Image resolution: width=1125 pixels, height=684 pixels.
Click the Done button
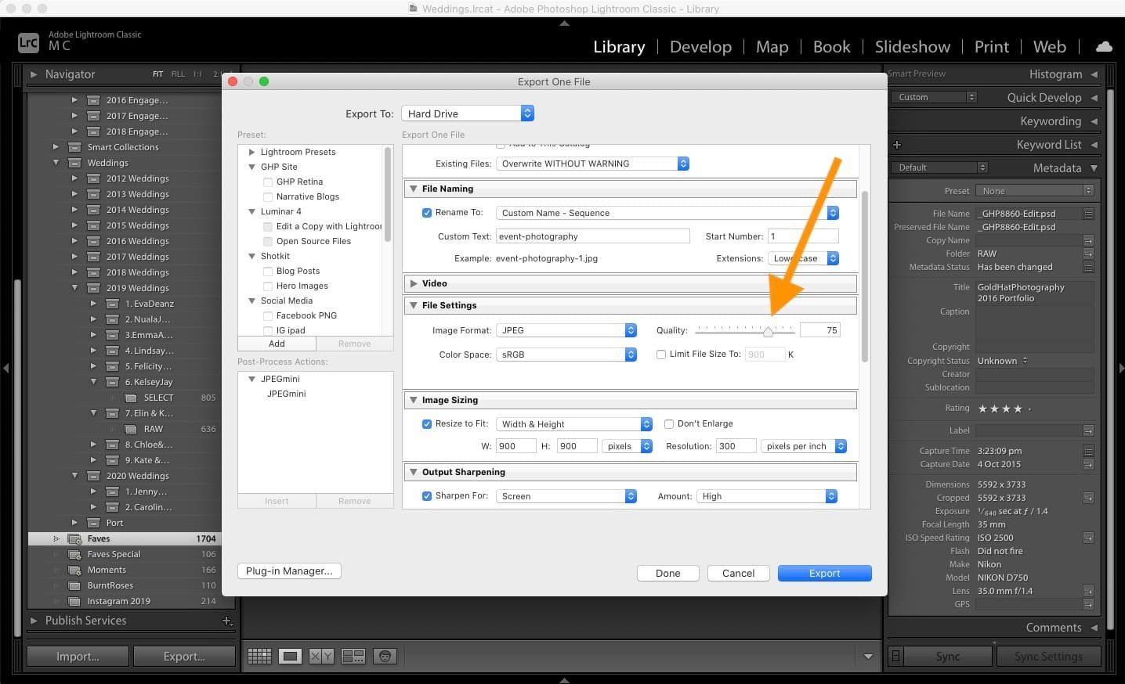tap(667, 573)
